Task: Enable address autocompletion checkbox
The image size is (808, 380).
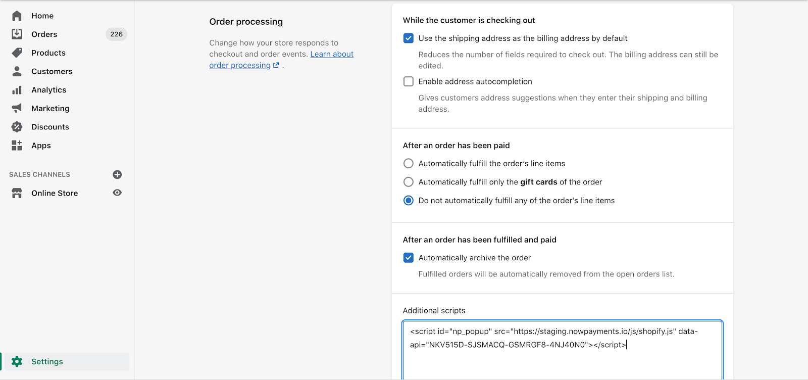Action: point(409,81)
